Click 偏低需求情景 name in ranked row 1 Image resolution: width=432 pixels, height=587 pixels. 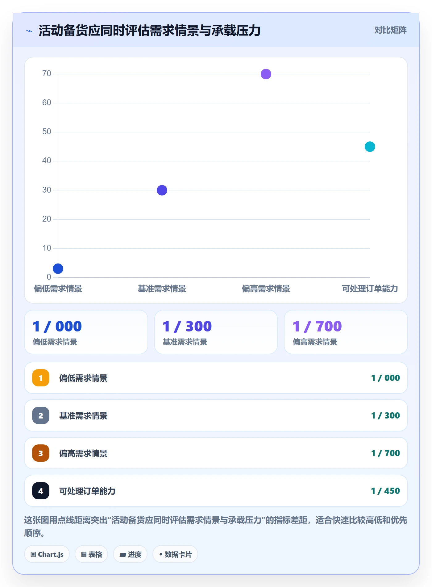[83, 378]
